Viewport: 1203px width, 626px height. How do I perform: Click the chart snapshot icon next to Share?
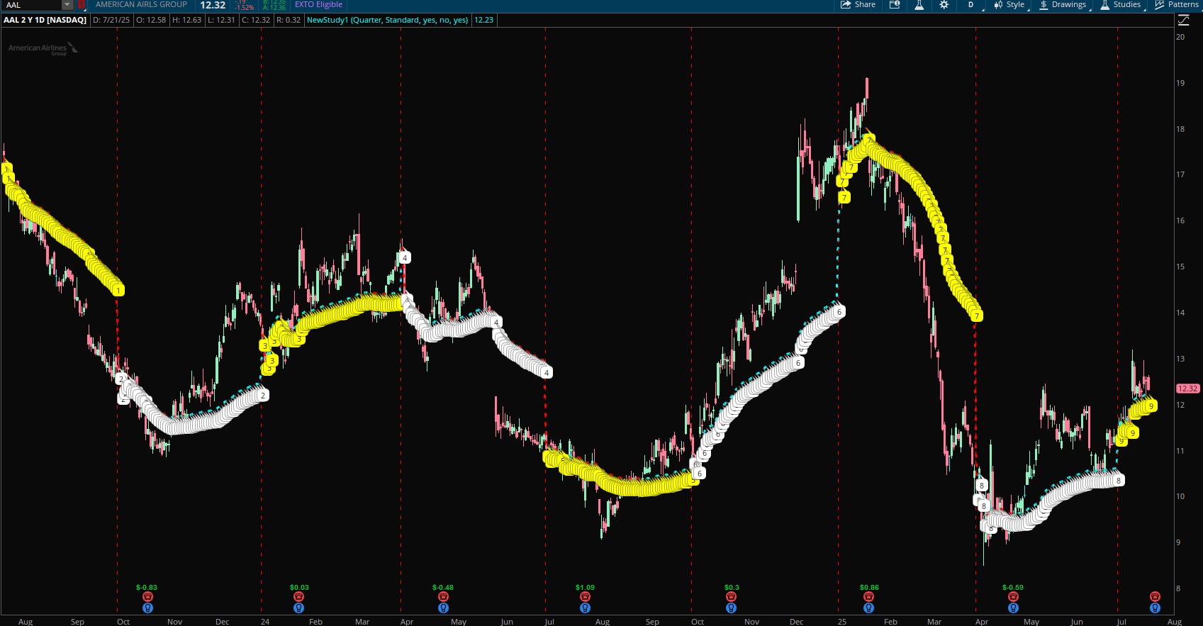click(895, 5)
